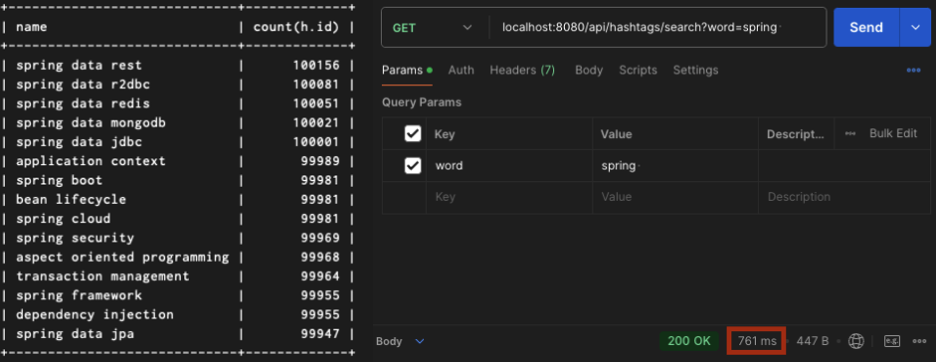Screen dimensions: 936x362
Task: Click Bulk Edit
Action: (x=893, y=133)
